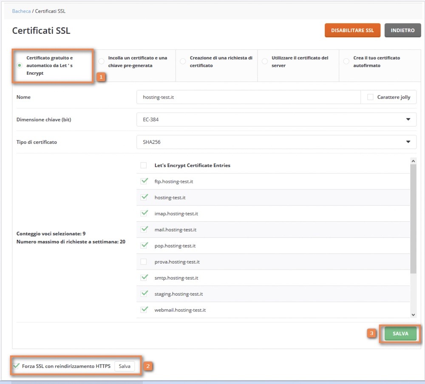Uncheck ftp.hosting-test.it entry
The image size is (425, 384).
pyautogui.click(x=144, y=182)
